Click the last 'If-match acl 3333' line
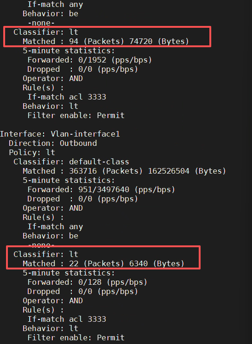 point(67,319)
